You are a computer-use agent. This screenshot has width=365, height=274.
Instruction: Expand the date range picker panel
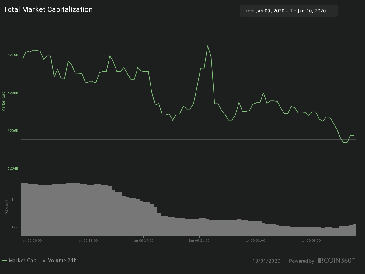coord(289,11)
